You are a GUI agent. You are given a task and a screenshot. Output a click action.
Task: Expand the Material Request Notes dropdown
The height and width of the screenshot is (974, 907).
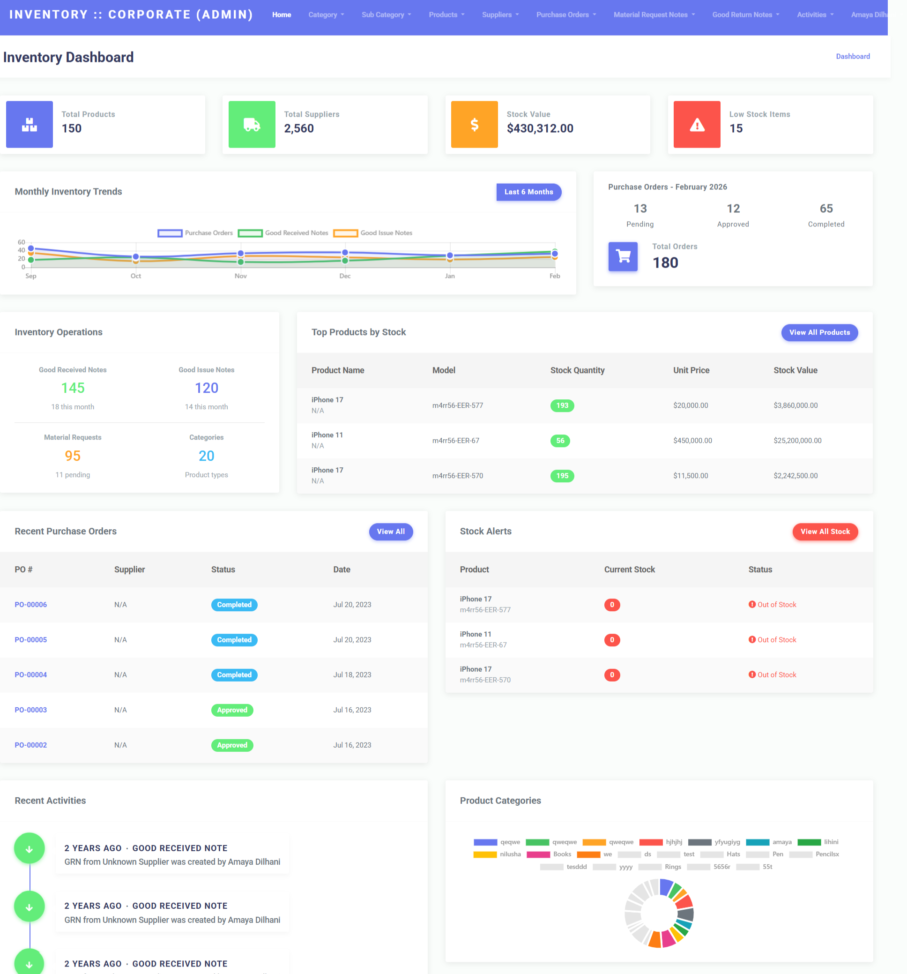click(x=654, y=15)
